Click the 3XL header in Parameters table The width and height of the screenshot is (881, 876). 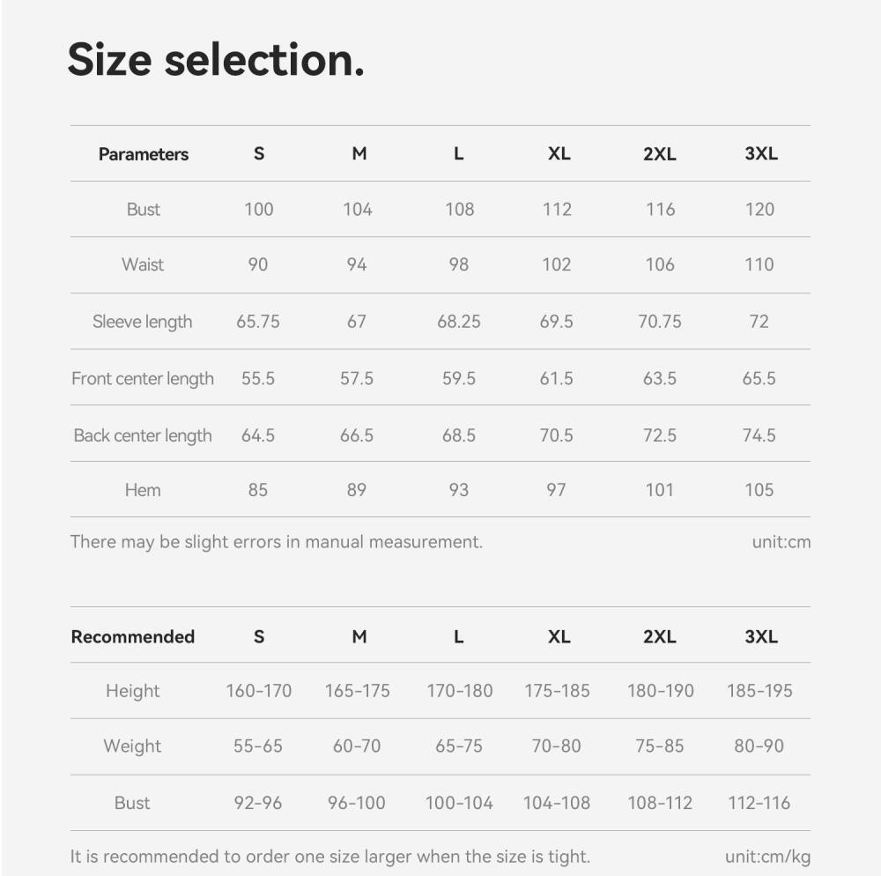pyautogui.click(x=761, y=153)
